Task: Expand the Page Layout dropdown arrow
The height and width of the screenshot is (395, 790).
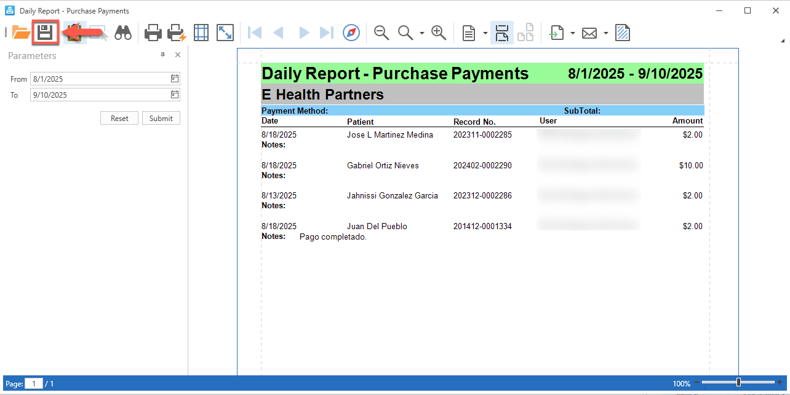Action: (x=485, y=33)
